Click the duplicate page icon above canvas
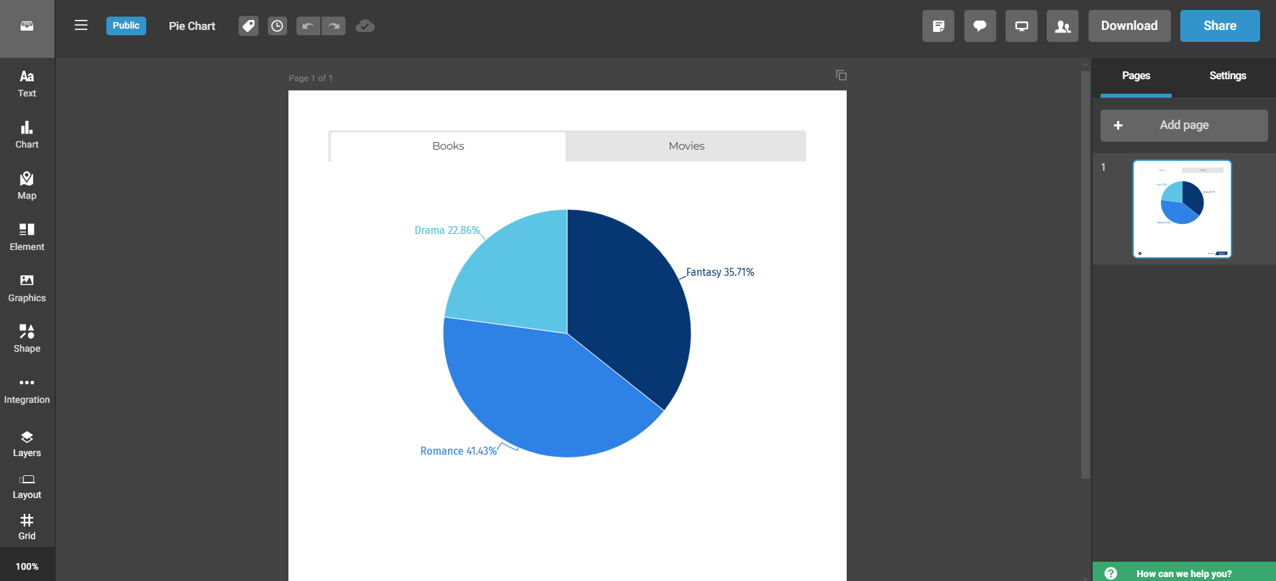Viewport: 1276px width, 581px height. pos(841,75)
